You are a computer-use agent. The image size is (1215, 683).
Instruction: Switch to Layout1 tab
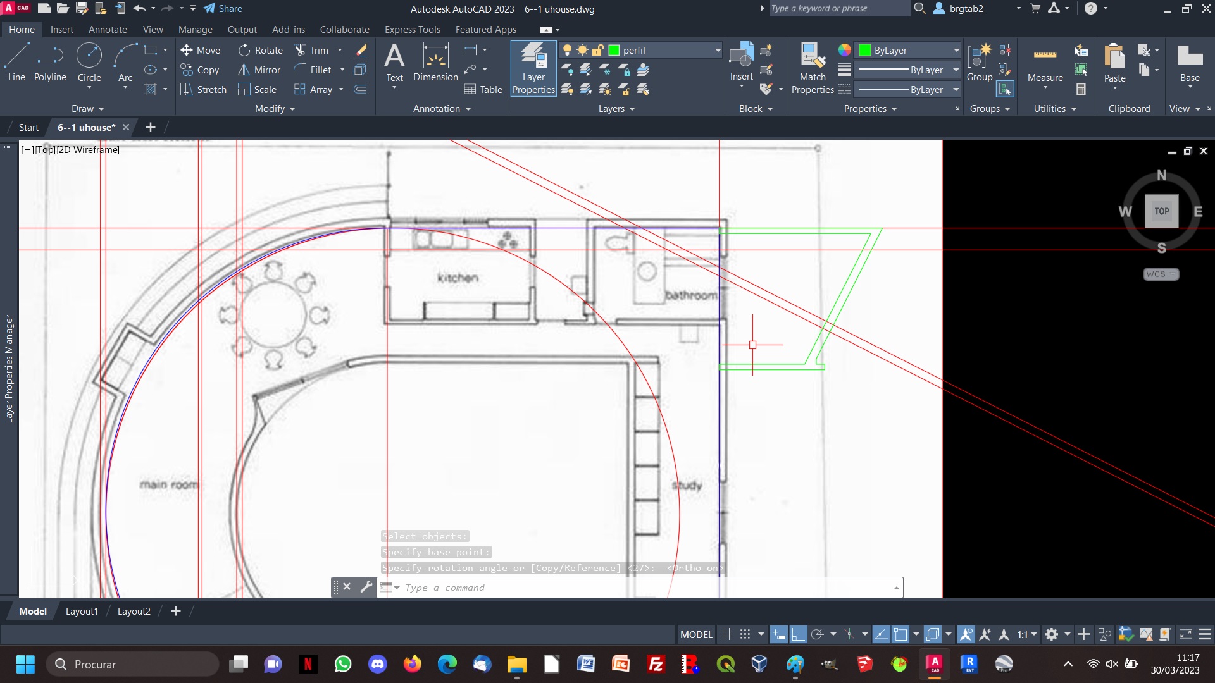point(81,612)
